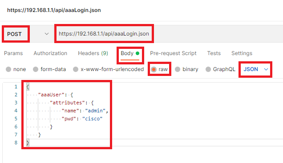283x163 pixels.
Task: Choose the binary radio option
Action: click(178, 69)
